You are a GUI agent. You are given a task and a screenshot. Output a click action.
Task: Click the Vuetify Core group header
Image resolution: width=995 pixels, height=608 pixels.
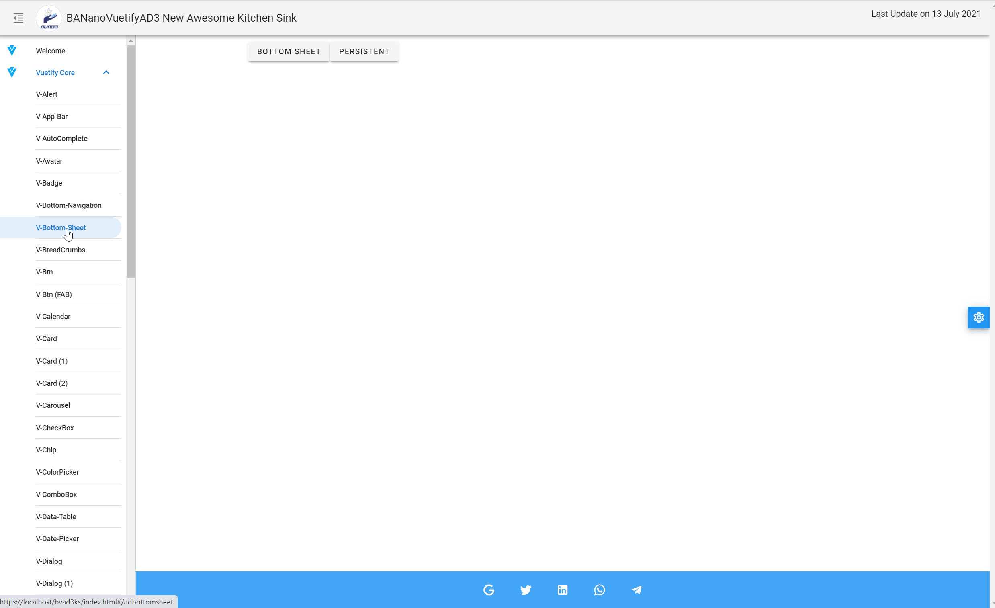pyautogui.click(x=55, y=73)
